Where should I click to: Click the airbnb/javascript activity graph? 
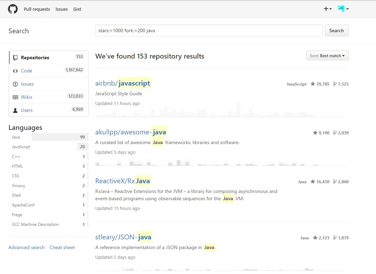pos(222,109)
